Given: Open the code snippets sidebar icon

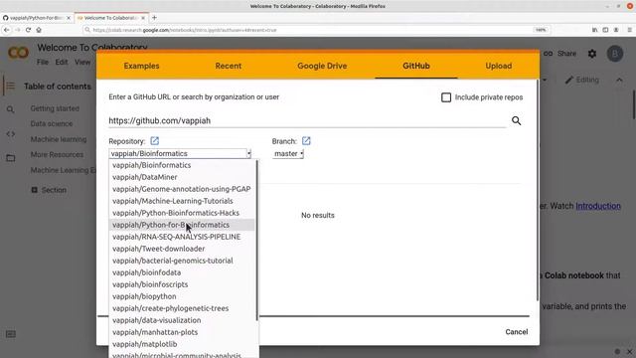Looking at the screenshot, I should (x=11, y=134).
